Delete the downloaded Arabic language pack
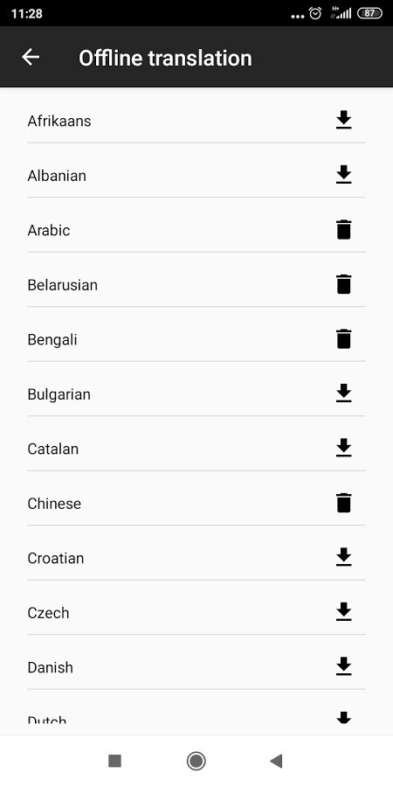The height and width of the screenshot is (787, 393). (x=344, y=230)
